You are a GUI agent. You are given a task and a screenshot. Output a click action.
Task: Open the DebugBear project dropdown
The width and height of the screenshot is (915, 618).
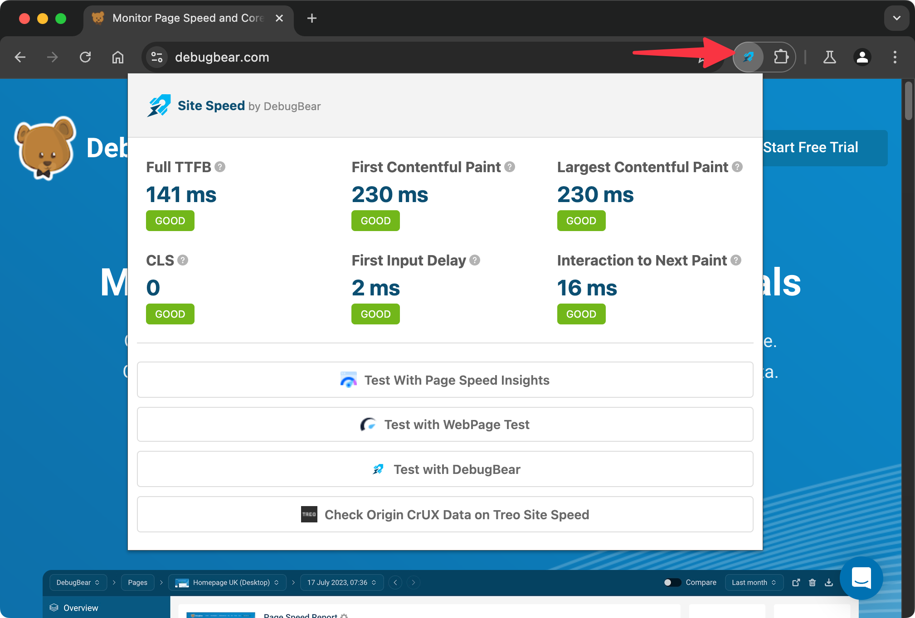tap(78, 582)
